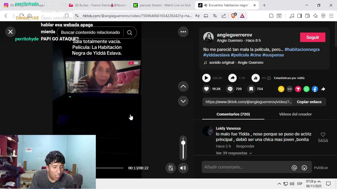The image size is (337, 189).
Task: Open more share options arrow
Action: [323, 89]
